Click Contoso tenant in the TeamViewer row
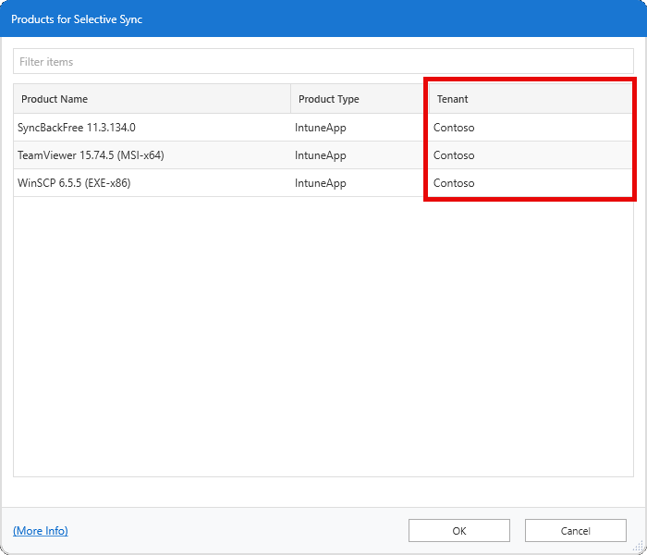The height and width of the screenshot is (555, 647). (x=454, y=155)
